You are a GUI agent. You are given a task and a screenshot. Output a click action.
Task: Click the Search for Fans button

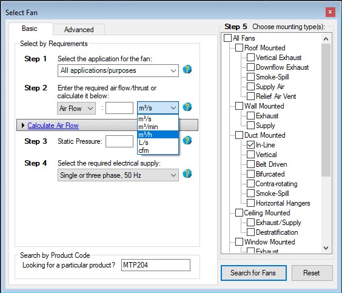click(x=253, y=273)
